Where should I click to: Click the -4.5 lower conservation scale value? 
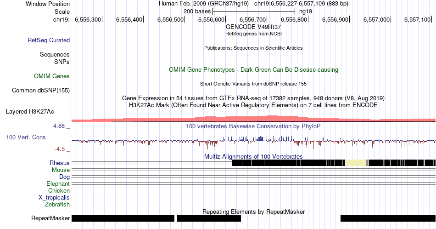[60, 149]
